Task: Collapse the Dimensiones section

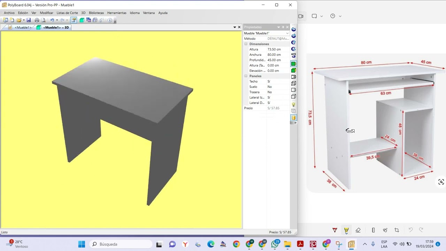Action: click(246, 44)
